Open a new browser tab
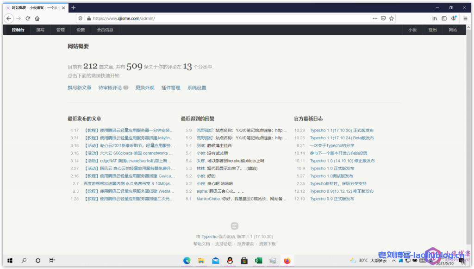The image size is (474, 269). coord(74,7)
